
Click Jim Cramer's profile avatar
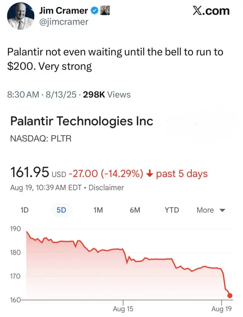(20, 16)
